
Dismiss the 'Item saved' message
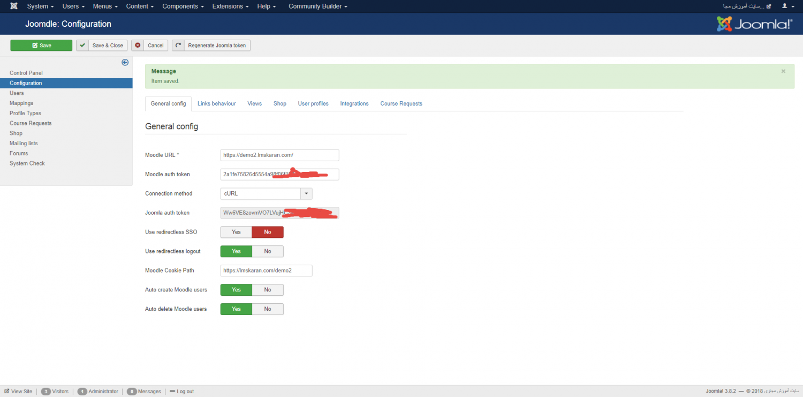[783, 71]
